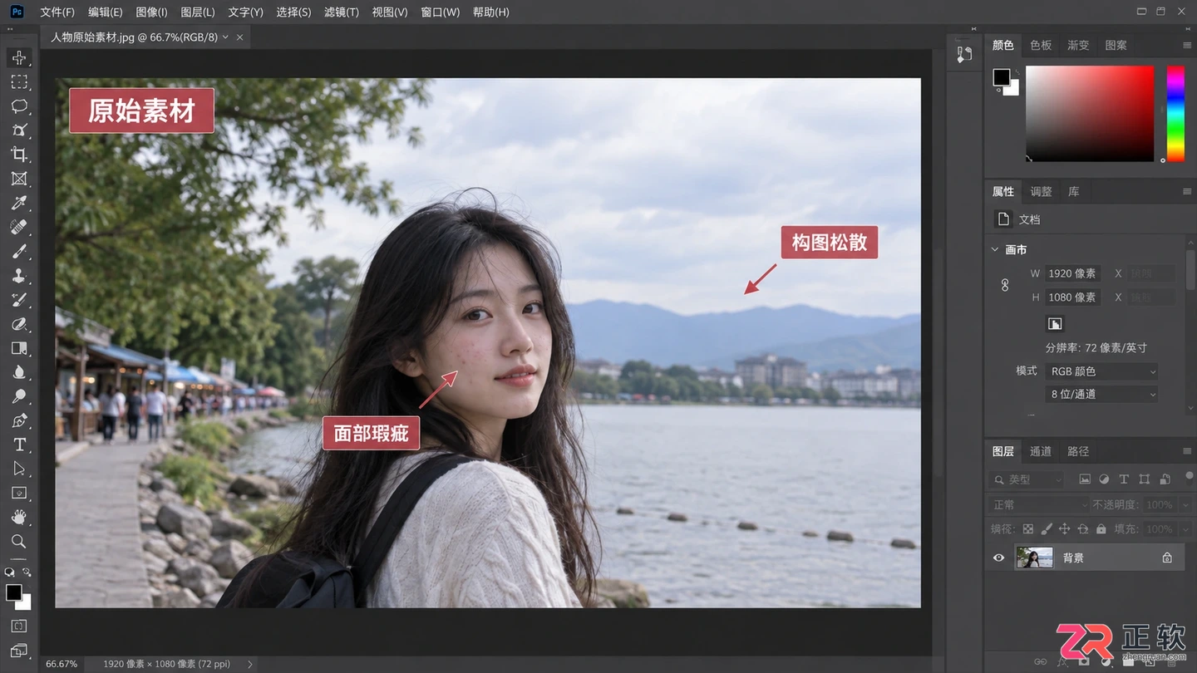Image resolution: width=1197 pixels, height=673 pixels.
Task: Open the 滤镜(T) menu
Action: [342, 12]
